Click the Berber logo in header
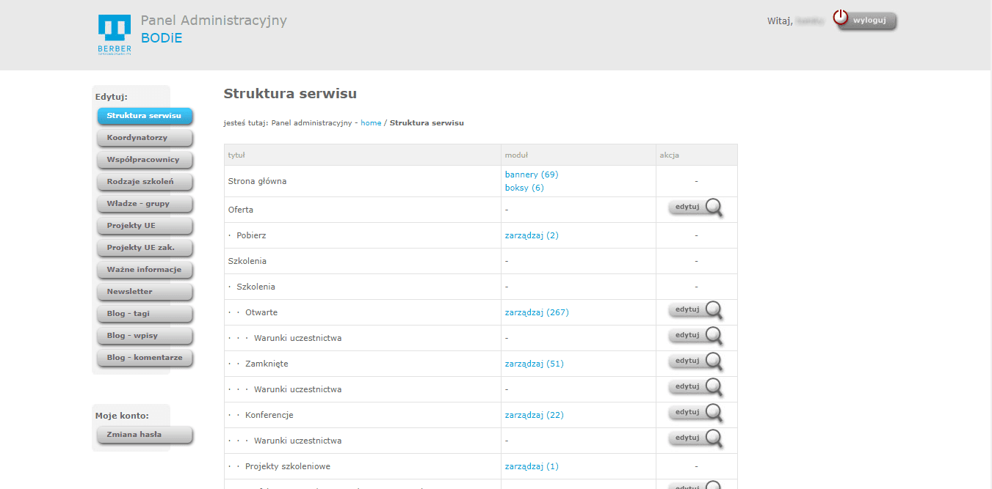This screenshot has height=489, width=992. click(115, 34)
